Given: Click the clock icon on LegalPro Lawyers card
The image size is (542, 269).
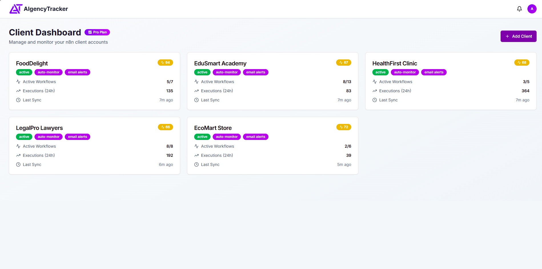Looking at the screenshot, I should pyautogui.click(x=18, y=164).
